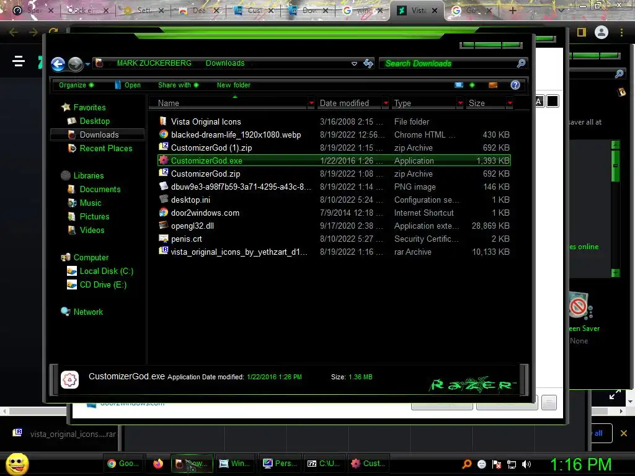Select Desktop in the navigation pane
The image size is (635, 476).
tap(94, 121)
